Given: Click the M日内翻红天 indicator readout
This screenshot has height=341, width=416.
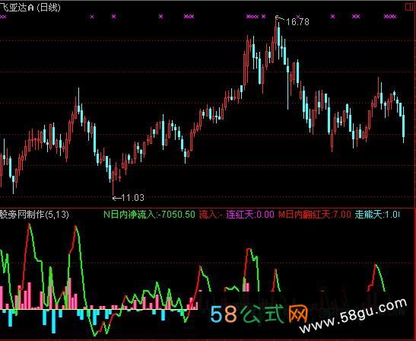Looking at the screenshot, I should pyautogui.click(x=314, y=215).
